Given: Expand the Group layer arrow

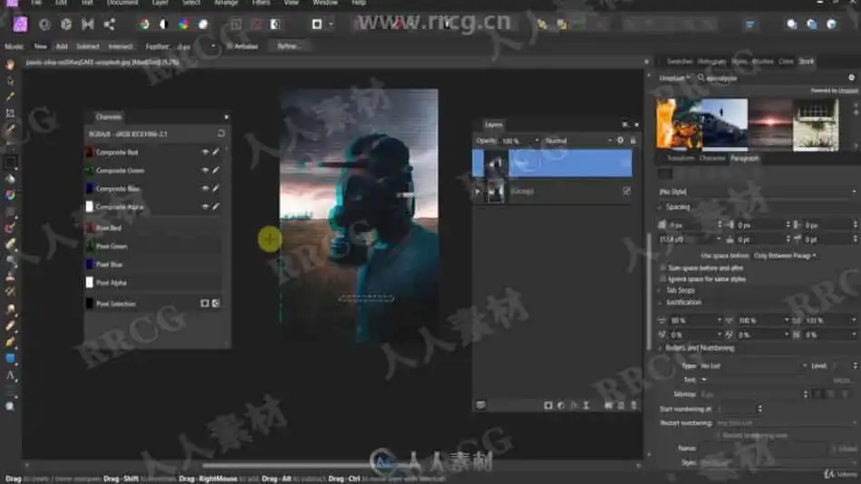Looking at the screenshot, I should click(x=477, y=192).
